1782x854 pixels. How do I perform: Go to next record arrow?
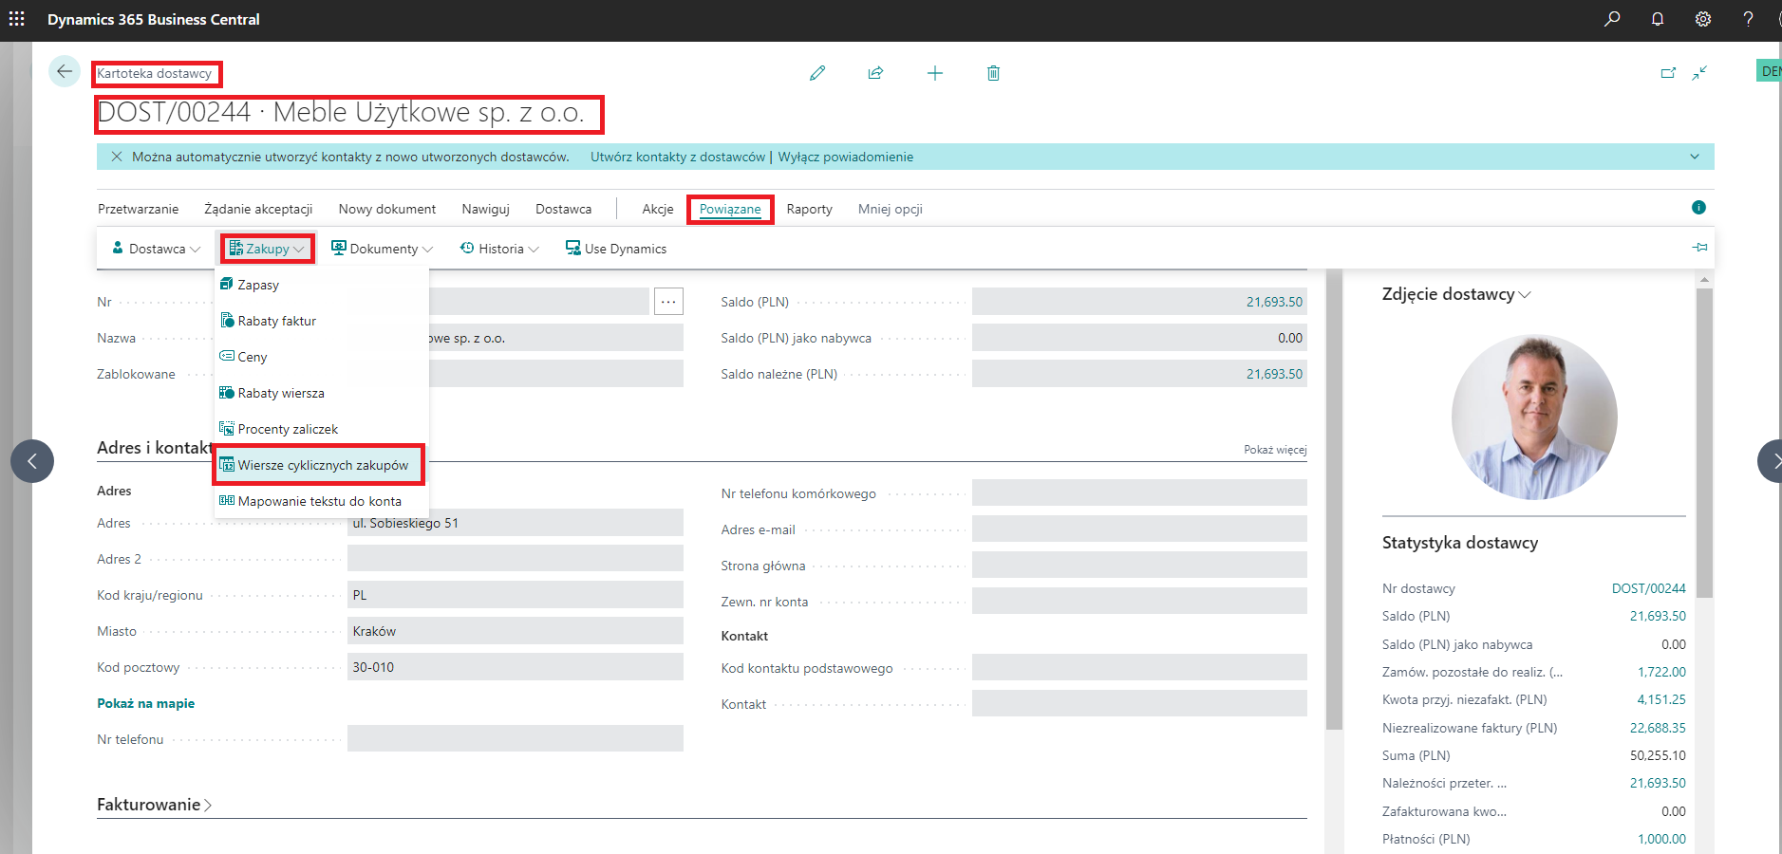(1772, 461)
